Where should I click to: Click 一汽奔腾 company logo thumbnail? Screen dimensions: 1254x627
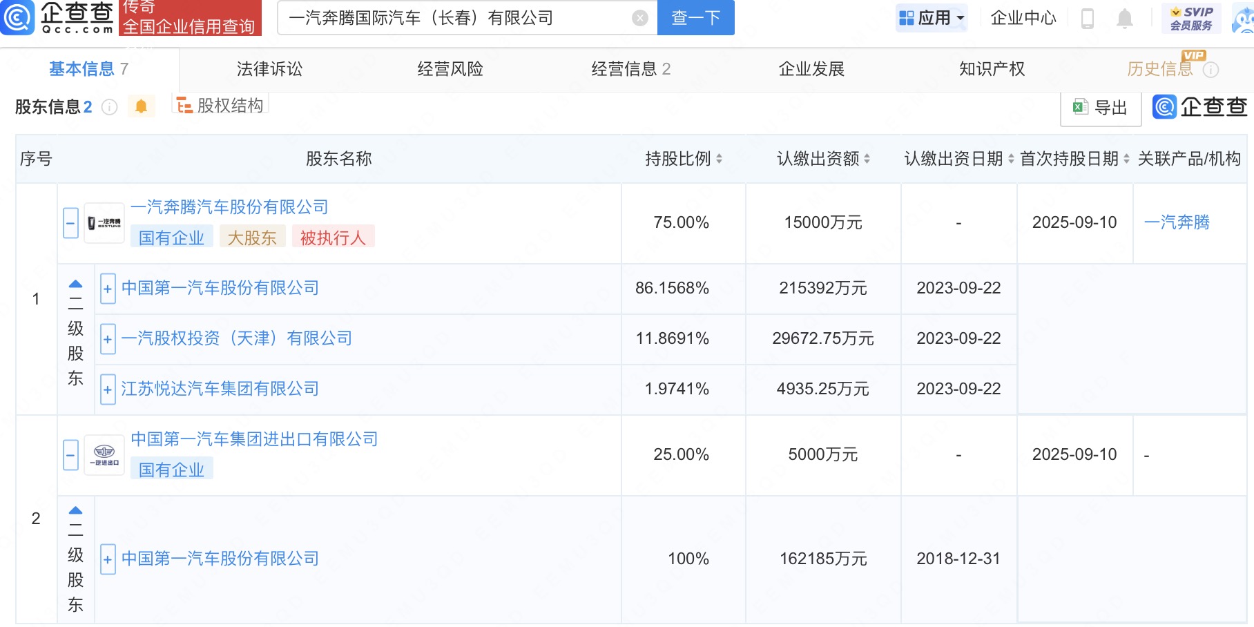[104, 223]
